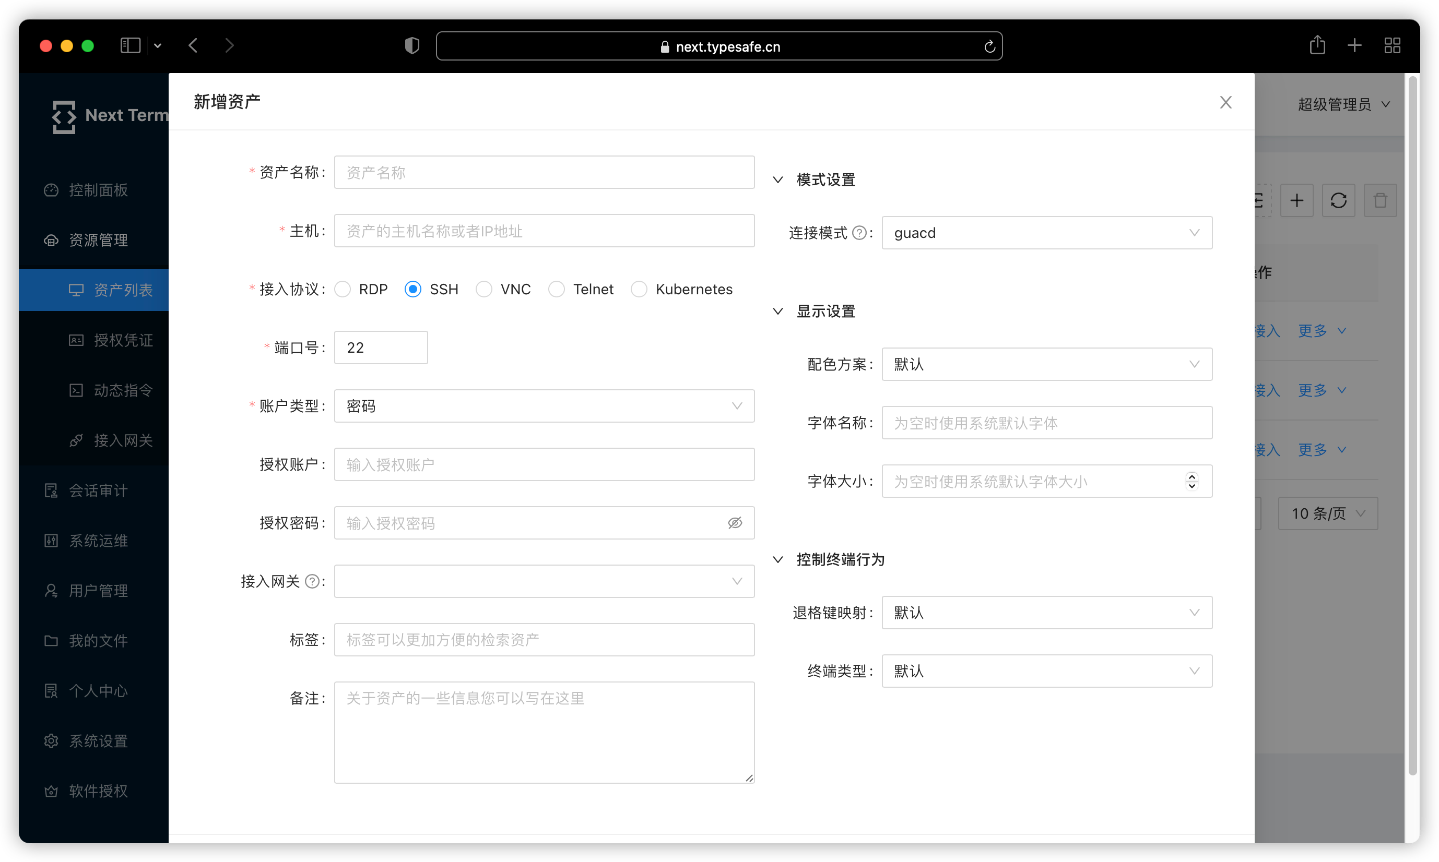Collapse the 模式设置 section
This screenshot has height=862, width=1439.
click(778, 179)
